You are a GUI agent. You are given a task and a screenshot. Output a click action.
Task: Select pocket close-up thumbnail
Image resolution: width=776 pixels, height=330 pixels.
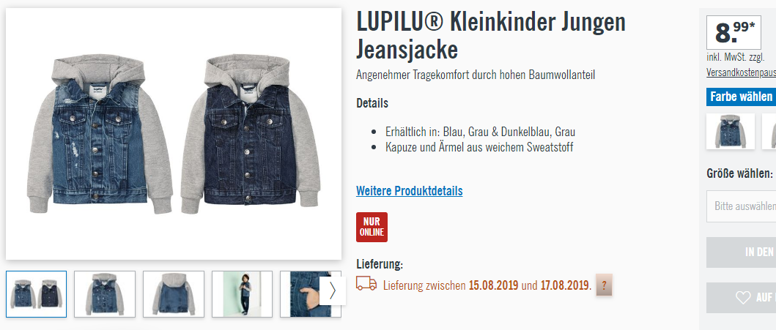pyautogui.click(x=300, y=294)
